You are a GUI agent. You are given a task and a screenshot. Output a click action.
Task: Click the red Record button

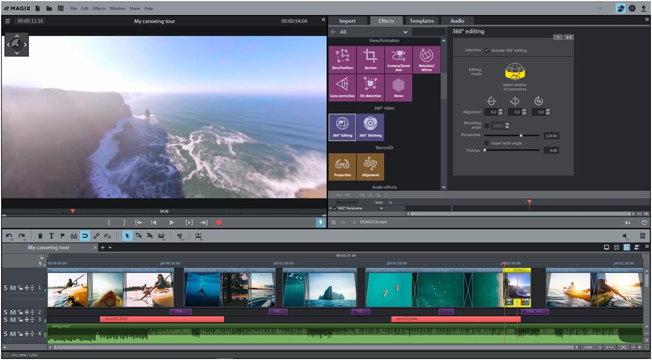[219, 223]
